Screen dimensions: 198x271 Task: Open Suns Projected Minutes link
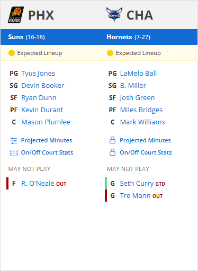[x=47, y=140]
